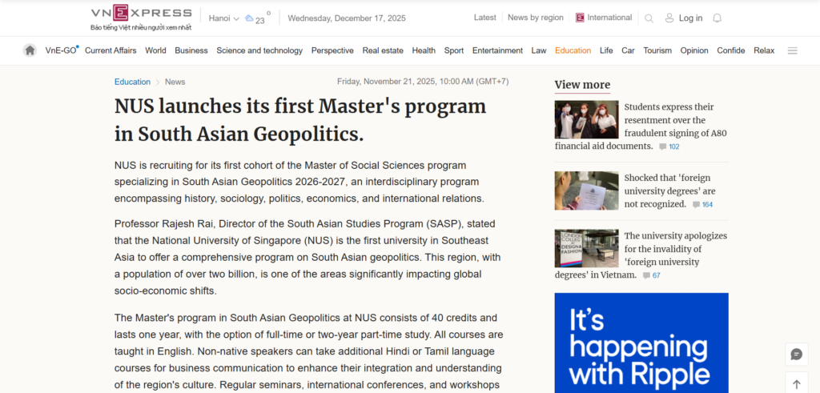Click the VnExpress logo
Viewport: 820px width, 393px height.
point(141,14)
